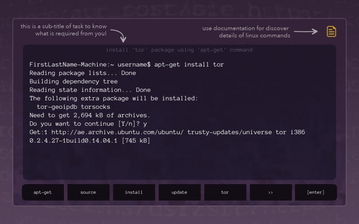This screenshot has height=224, width=359.
Task: Click the 'apt-get' command button
Action: 43,192
